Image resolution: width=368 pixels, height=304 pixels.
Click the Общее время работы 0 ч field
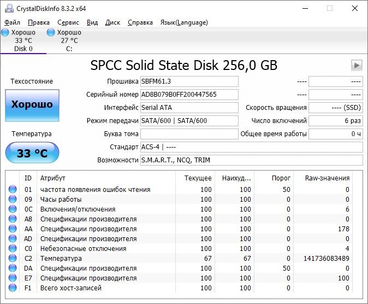pyautogui.click(x=336, y=134)
